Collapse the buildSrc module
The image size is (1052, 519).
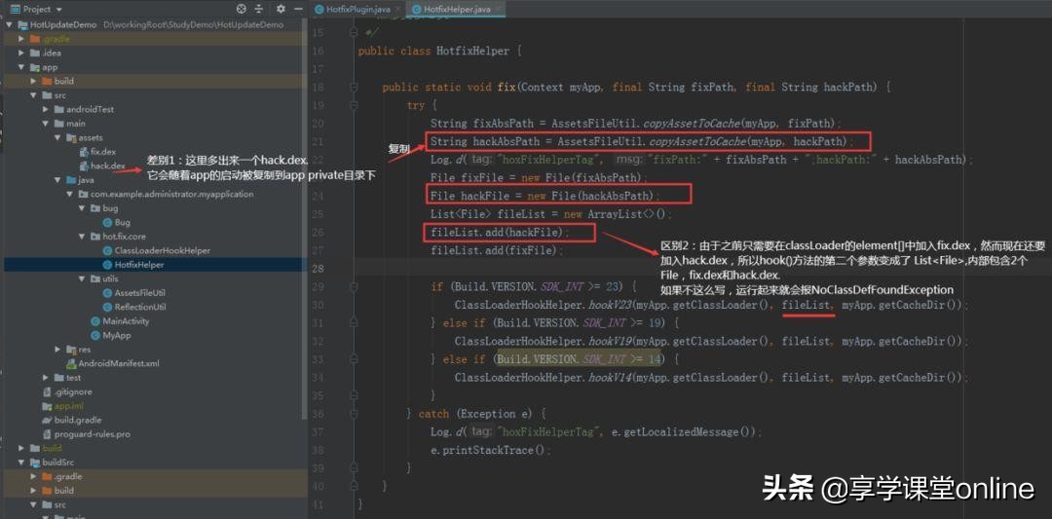click(22, 462)
